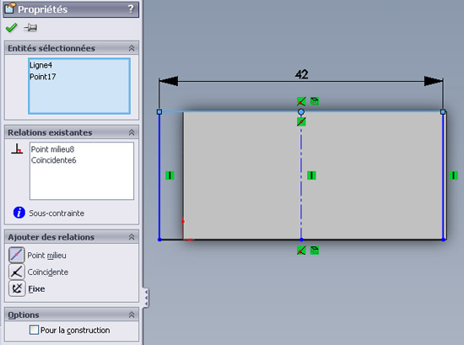Click the blue info icon by Sous-contrainte
Screen dimensions: 464x345
(19, 213)
